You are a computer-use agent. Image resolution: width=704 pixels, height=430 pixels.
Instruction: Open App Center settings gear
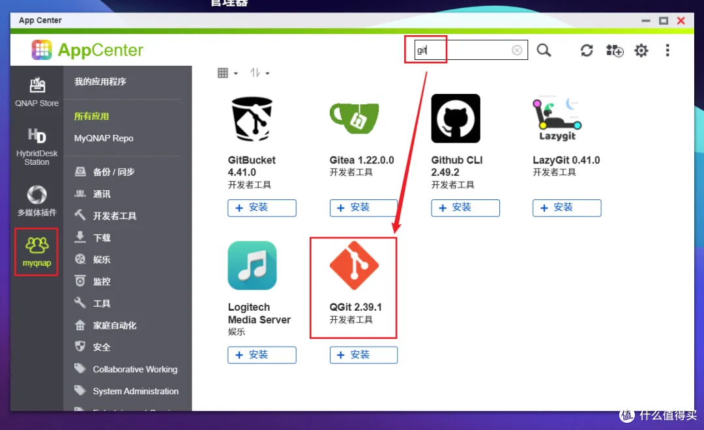pyautogui.click(x=641, y=50)
